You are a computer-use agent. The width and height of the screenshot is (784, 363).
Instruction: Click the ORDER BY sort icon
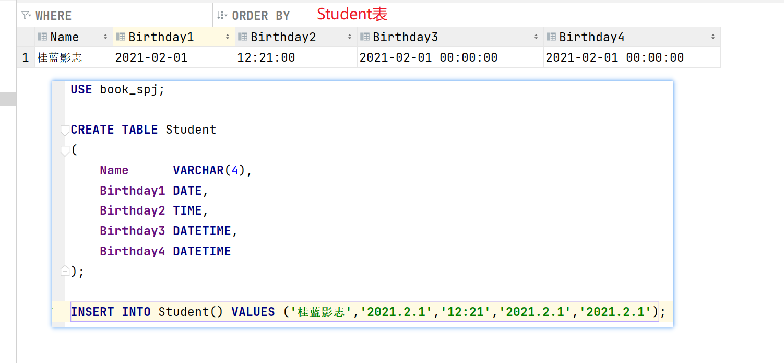tap(222, 16)
